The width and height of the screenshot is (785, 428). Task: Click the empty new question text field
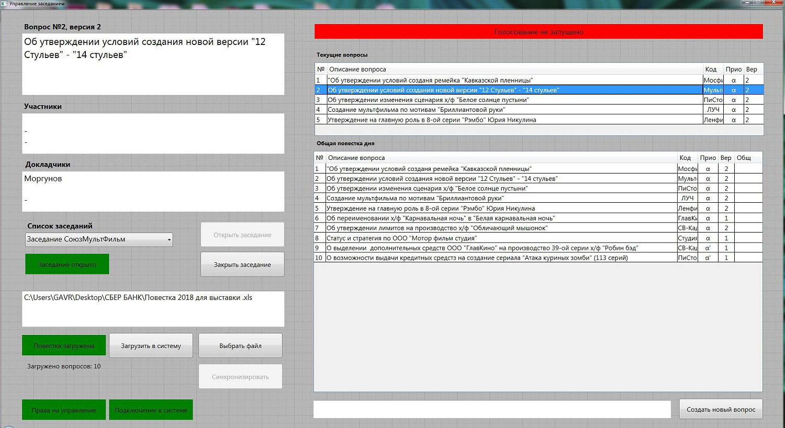(x=492, y=410)
